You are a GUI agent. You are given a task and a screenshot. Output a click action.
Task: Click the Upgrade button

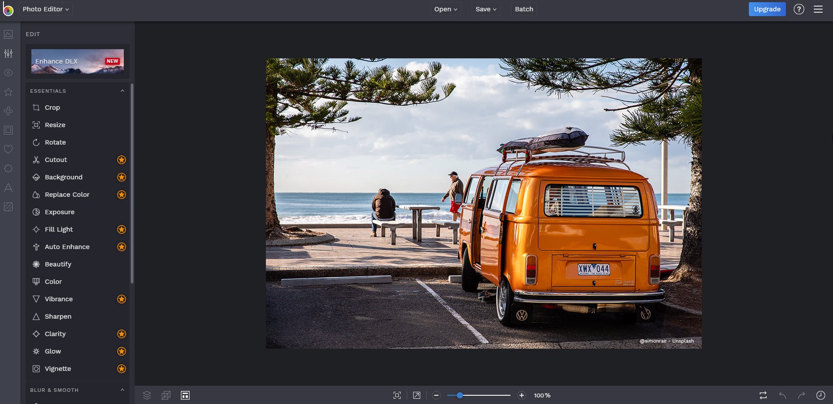(x=767, y=9)
